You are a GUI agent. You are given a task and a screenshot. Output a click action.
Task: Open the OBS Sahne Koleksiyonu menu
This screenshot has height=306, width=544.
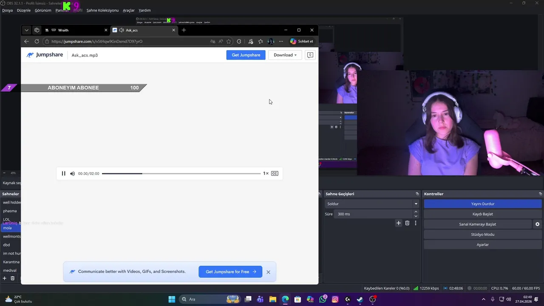click(102, 10)
